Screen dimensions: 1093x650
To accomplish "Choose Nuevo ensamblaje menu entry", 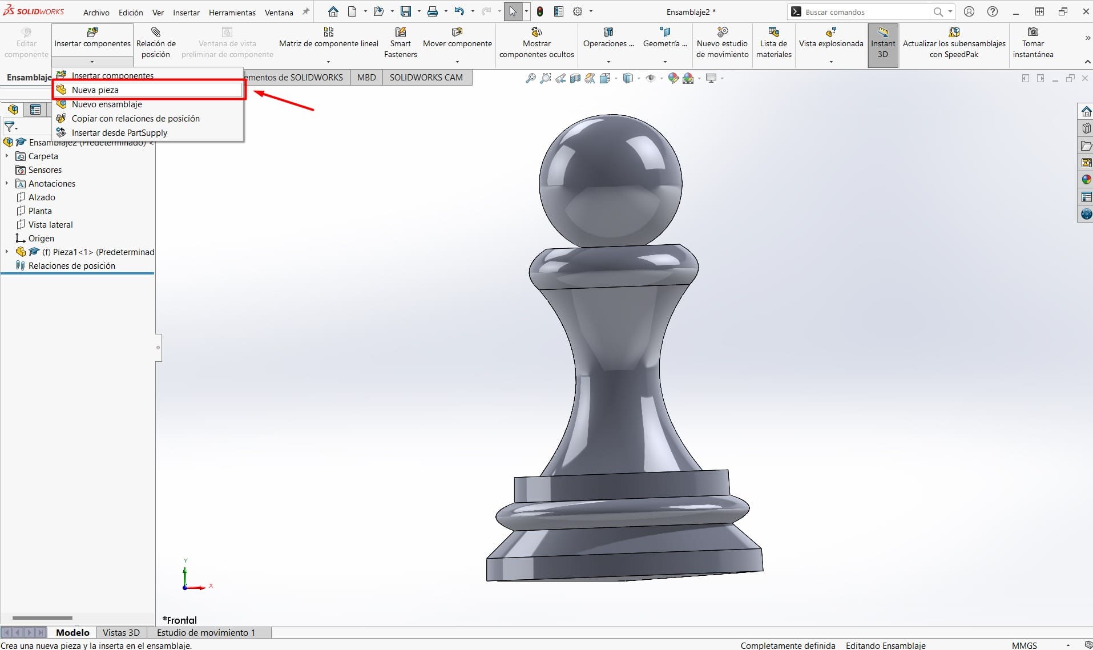I will coord(148,104).
